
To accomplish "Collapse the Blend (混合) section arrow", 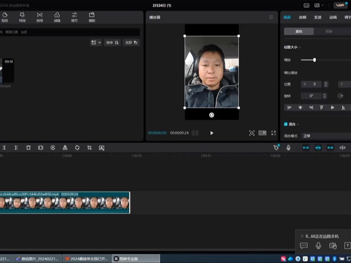I will 298,124.
